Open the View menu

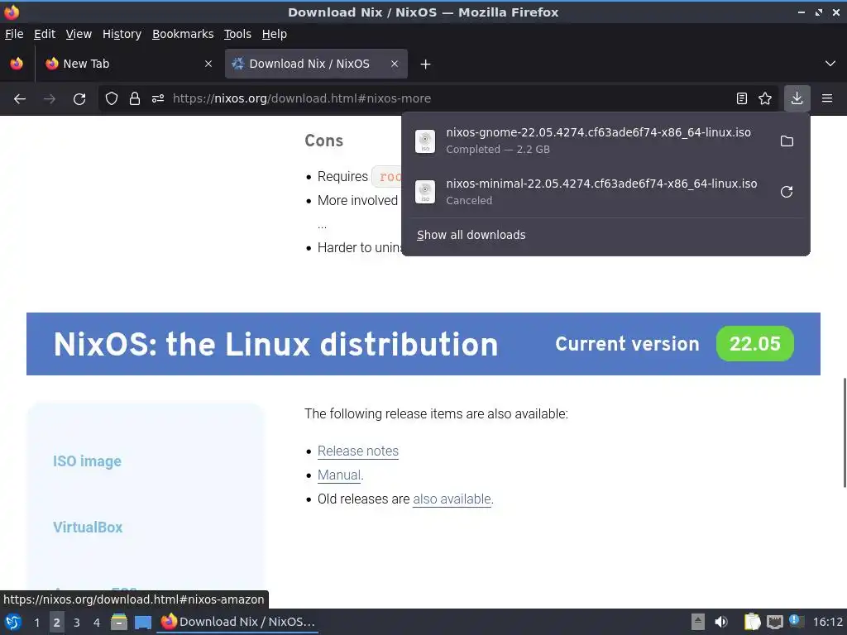pos(79,34)
